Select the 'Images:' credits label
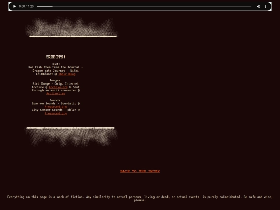The image size is (280, 210). coord(55,80)
